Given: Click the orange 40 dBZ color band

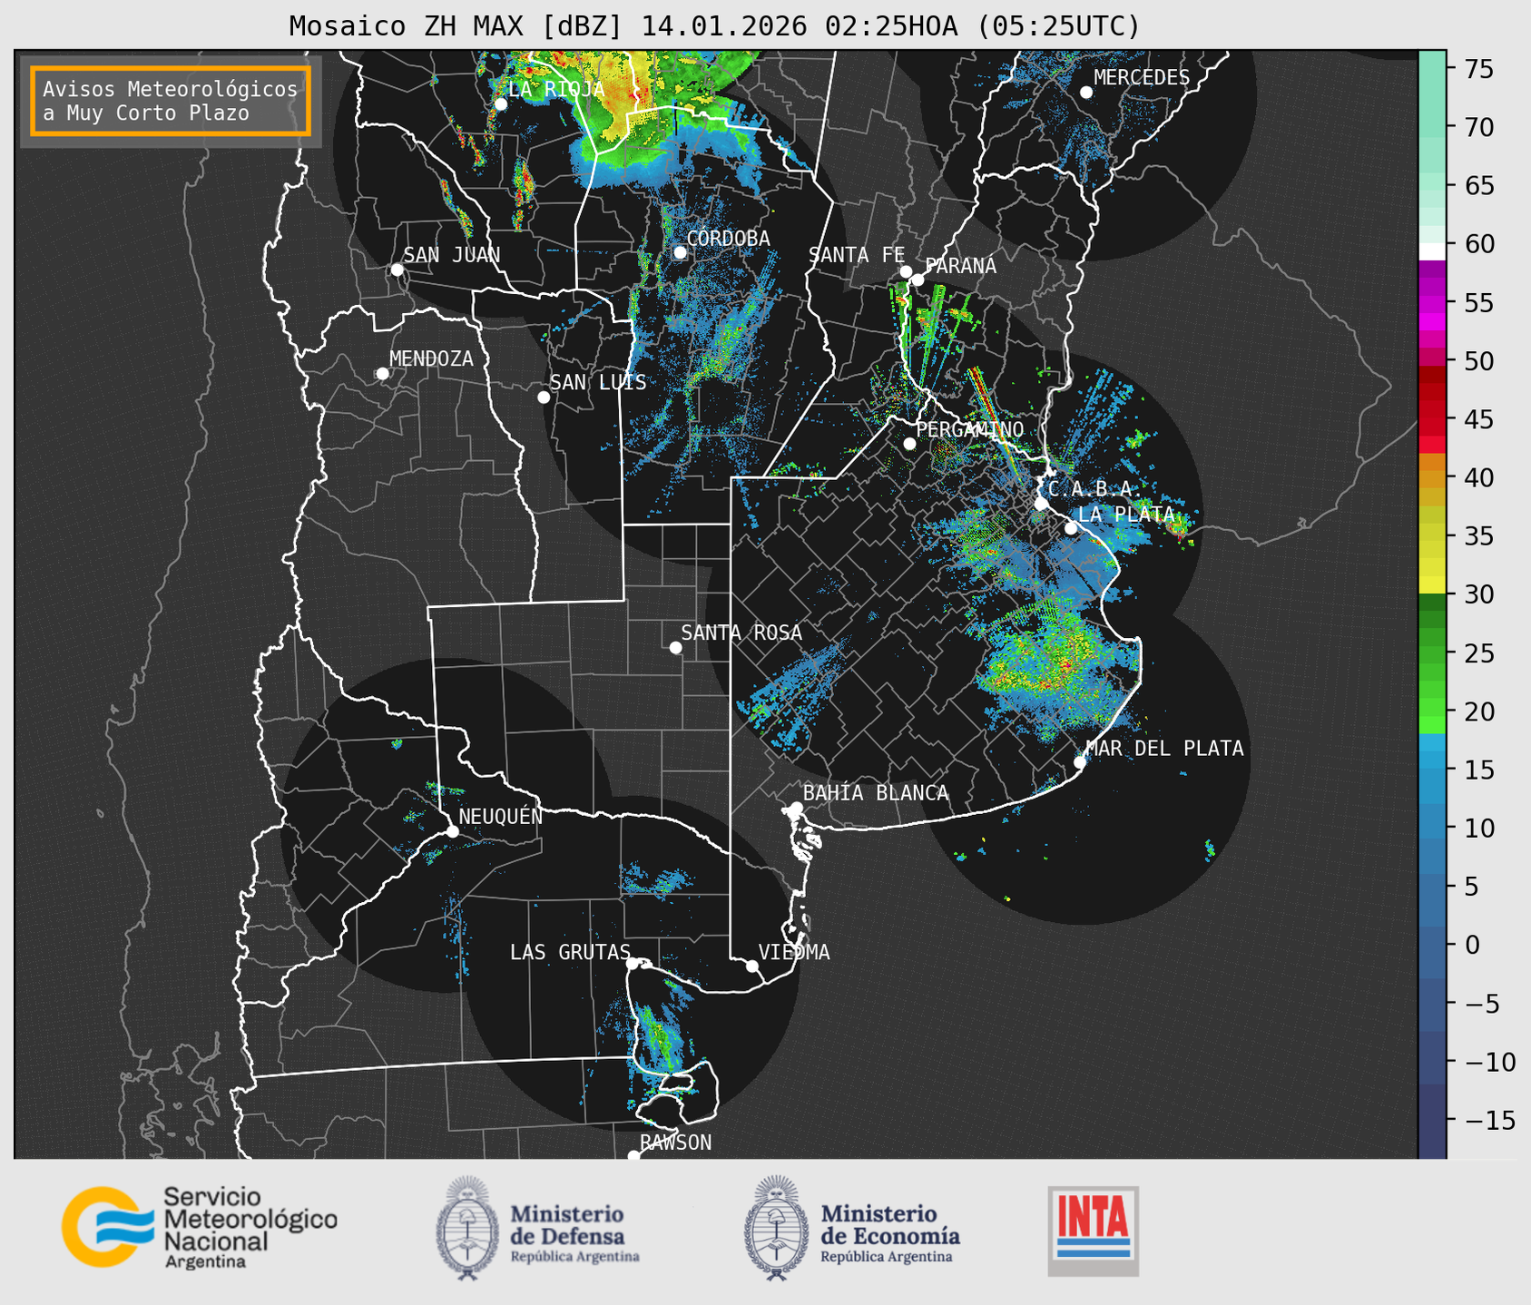Looking at the screenshot, I should pos(1432,477).
